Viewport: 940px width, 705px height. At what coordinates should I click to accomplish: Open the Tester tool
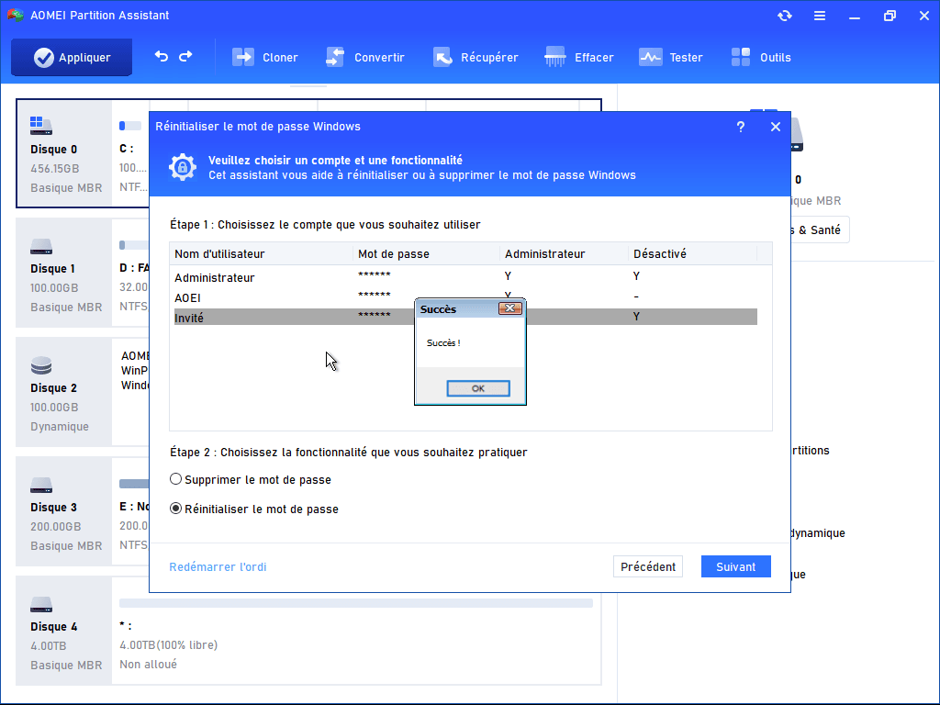coord(671,57)
